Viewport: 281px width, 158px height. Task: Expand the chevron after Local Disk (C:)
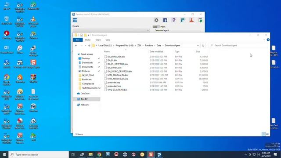click(x=114, y=46)
